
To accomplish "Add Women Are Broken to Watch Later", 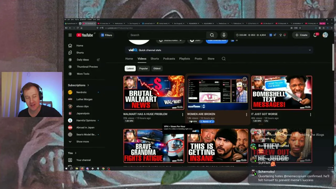I will tap(245, 79).
